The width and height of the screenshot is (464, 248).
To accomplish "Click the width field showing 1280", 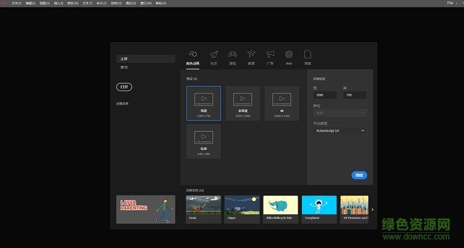I will pos(325,95).
